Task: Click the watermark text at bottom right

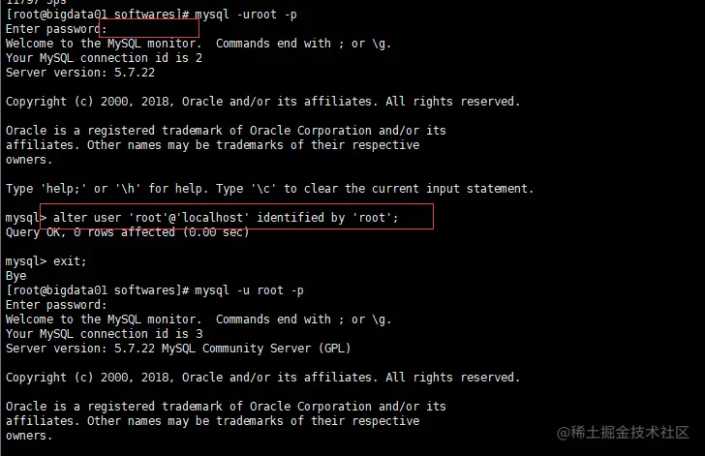Action: pos(623,432)
